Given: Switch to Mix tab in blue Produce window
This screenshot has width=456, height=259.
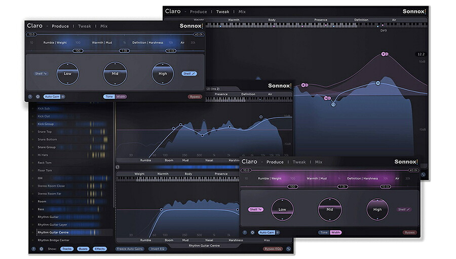Looking at the screenshot, I should (104, 26).
